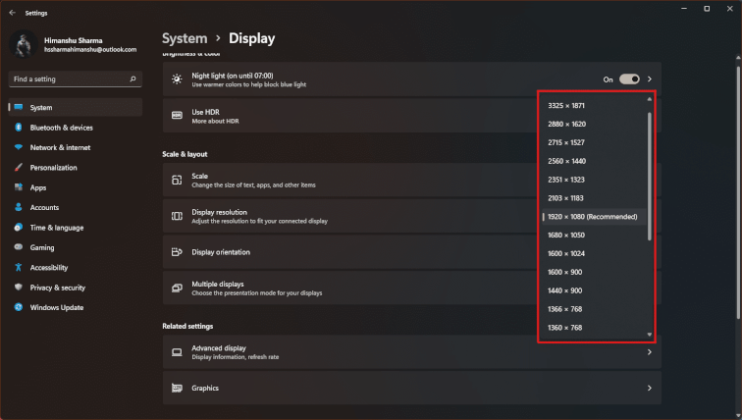Open Accessibility sidebar icon
The height and width of the screenshot is (420, 742).
pos(19,267)
